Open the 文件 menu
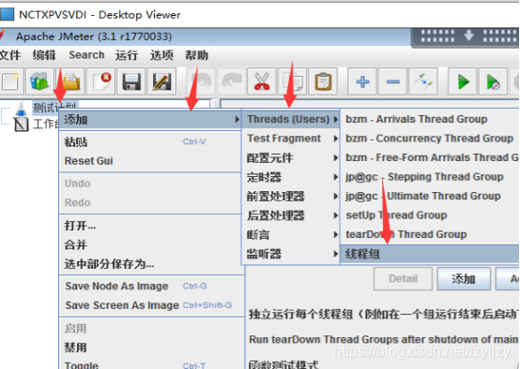Image resolution: width=520 pixels, height=369 pixels. [x=10, y=55]
